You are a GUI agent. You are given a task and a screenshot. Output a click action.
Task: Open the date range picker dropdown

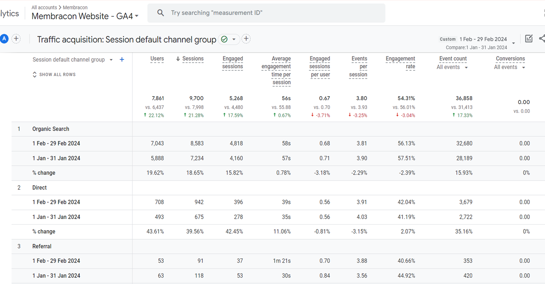(x=514, y=43)
